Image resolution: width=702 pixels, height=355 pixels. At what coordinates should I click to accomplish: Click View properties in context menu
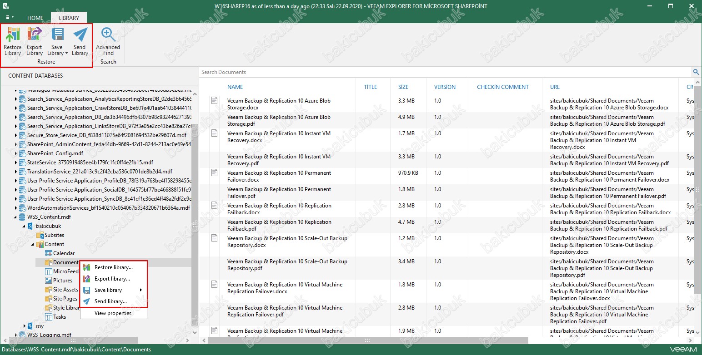point(113,313)
